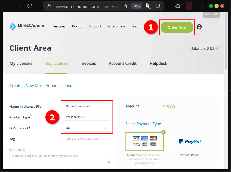Reload the page with refresh icon
The image size is (231, 172).
click(30, 6)
